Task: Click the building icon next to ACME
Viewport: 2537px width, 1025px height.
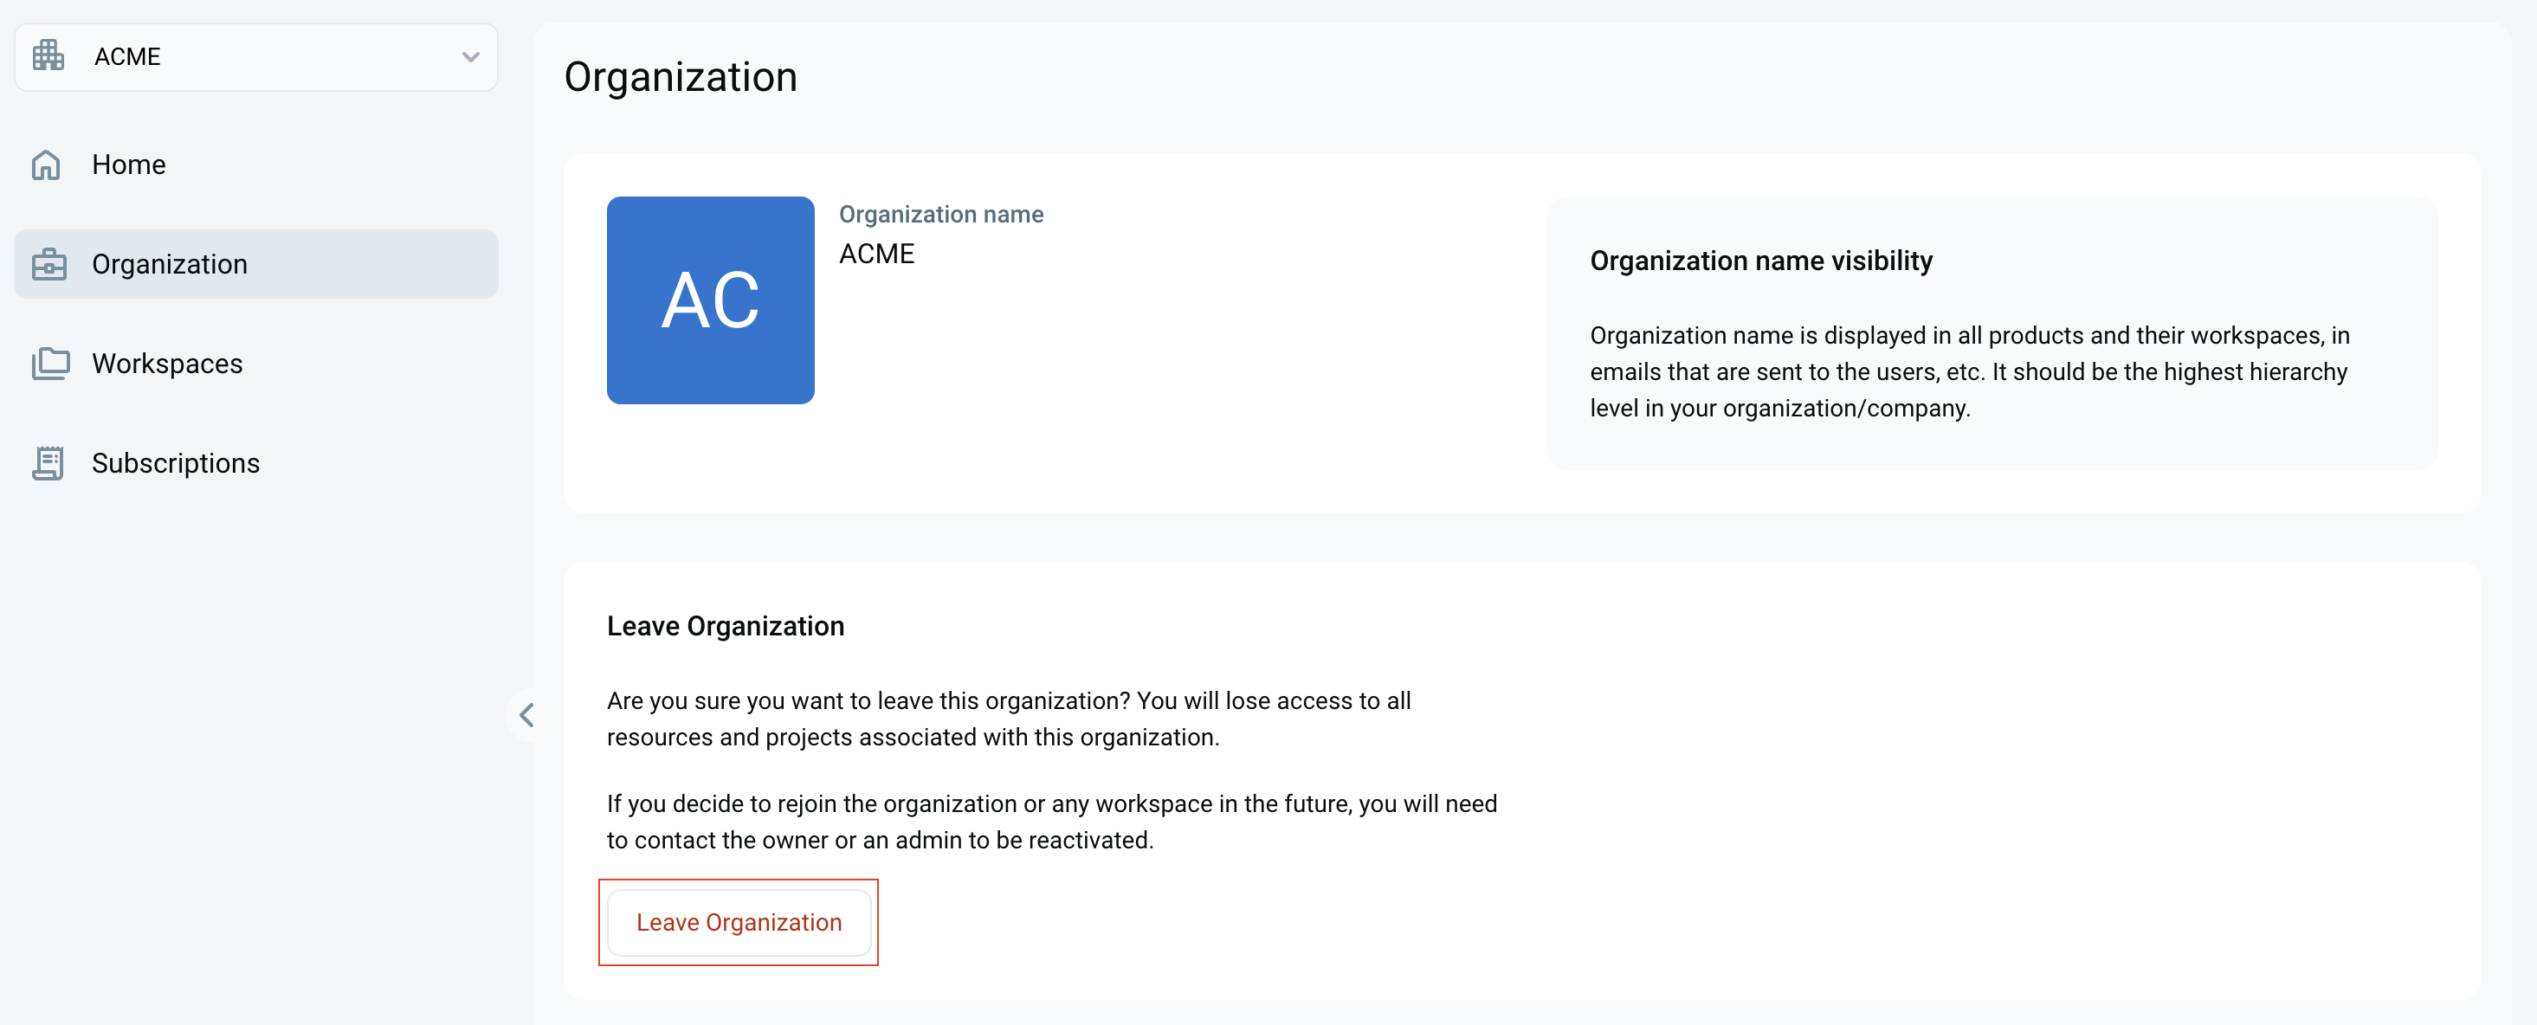Action: (x=48, y=56)
